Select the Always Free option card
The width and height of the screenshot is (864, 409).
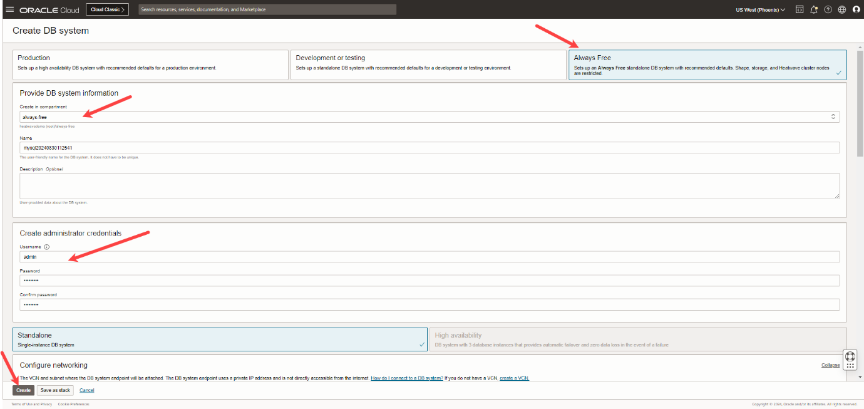coord(707,65)
